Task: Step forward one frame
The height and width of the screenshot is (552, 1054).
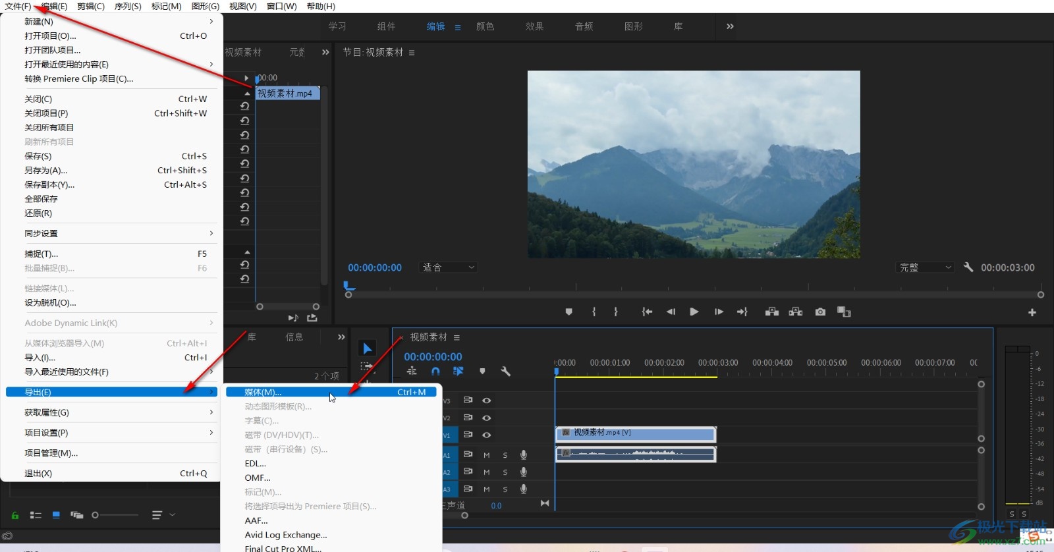Action: point(719,312)
